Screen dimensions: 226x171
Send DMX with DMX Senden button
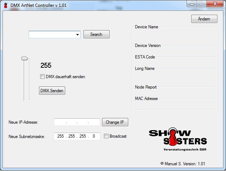coord(52,91)
